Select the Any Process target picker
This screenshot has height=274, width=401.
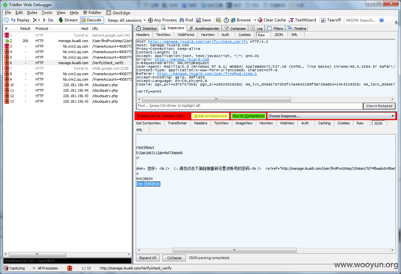pyautogui.click(x=162, y=20)
